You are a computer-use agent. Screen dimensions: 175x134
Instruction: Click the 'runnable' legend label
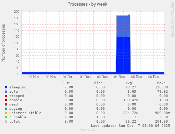pos(18,117)
